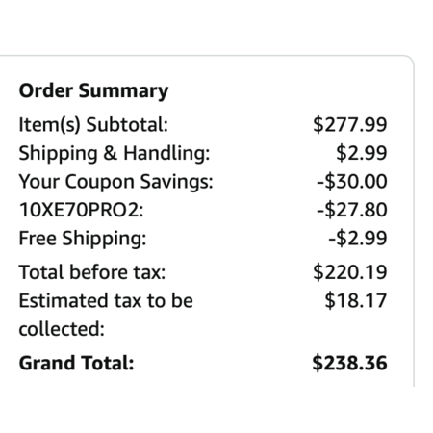The image size is (433, 433).
Task: Click the Total before tax label
Action: 92,272
